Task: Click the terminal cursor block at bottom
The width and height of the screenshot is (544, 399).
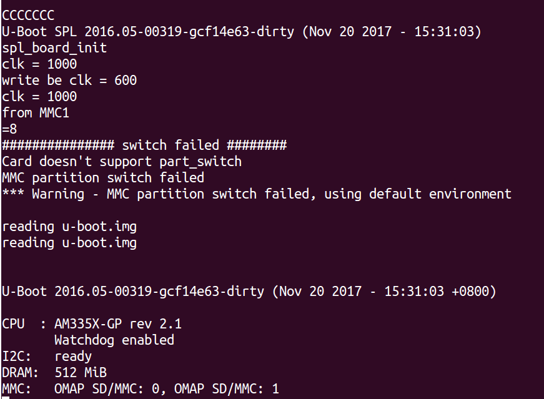Action: [6, 398]
